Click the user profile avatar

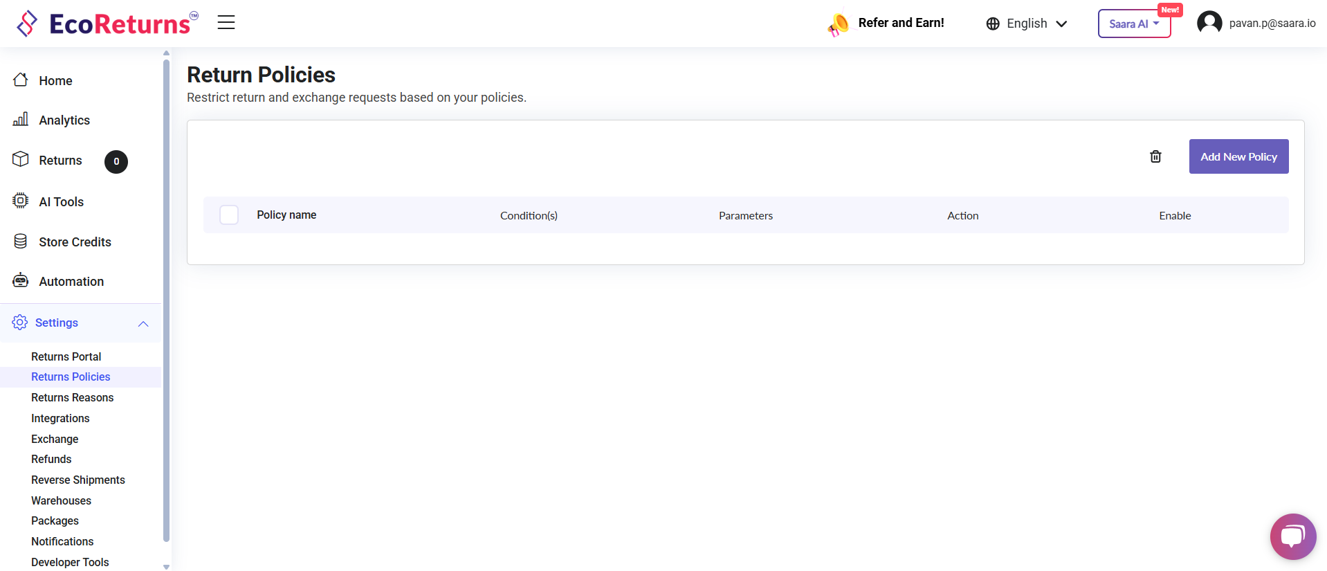click(x=1209, y=23)
